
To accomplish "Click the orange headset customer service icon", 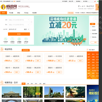I will click(100, 33).
